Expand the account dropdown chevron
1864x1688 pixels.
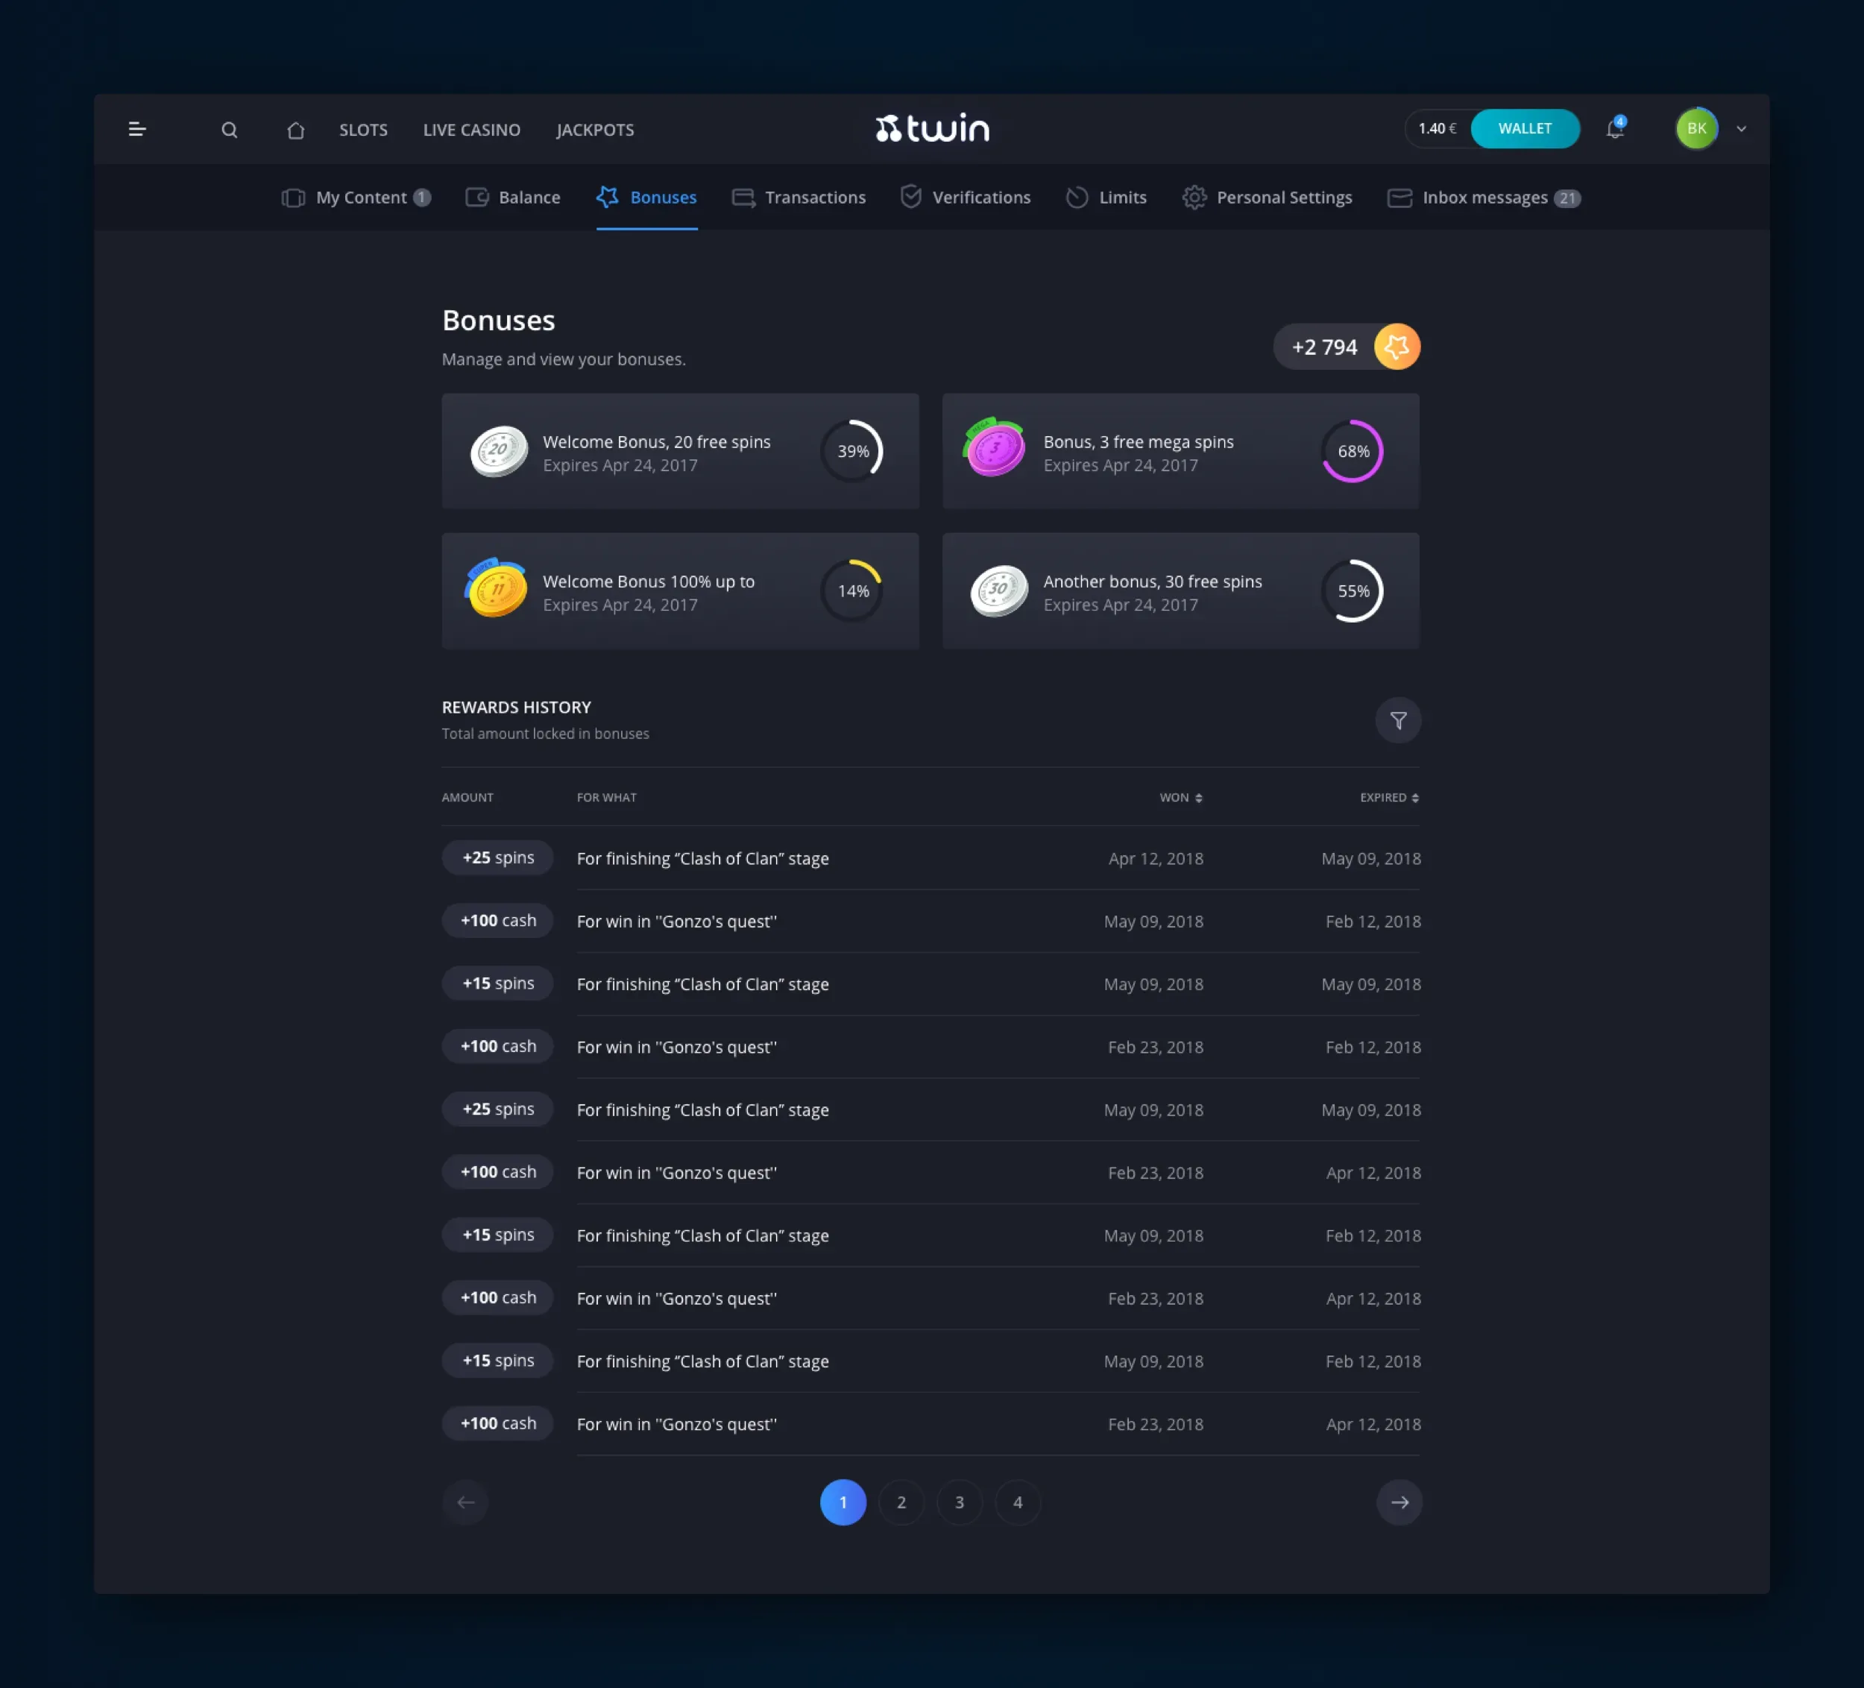pos(1741,130)
